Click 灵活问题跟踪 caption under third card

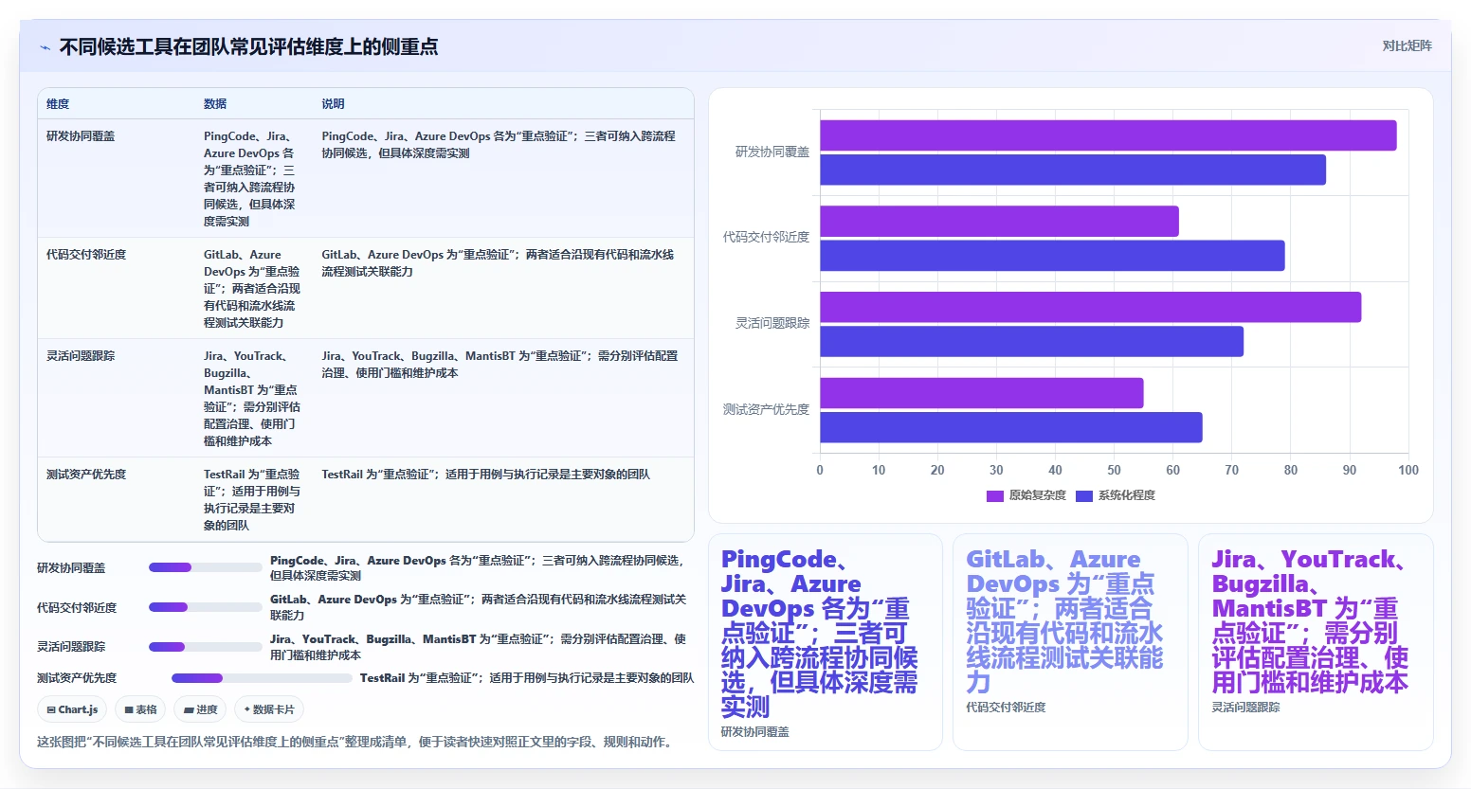pos(1245,708)
